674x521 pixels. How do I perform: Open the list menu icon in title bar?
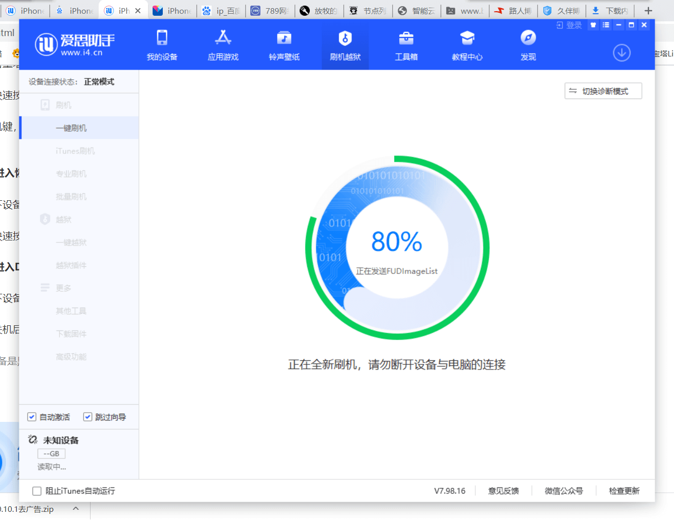pos(606,25)
